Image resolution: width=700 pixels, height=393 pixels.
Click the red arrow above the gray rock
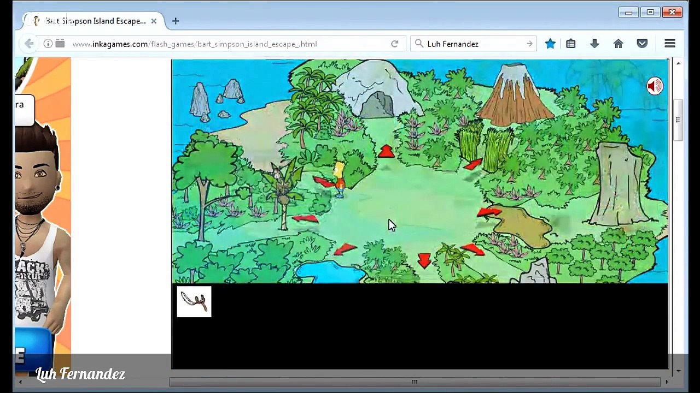472,249
